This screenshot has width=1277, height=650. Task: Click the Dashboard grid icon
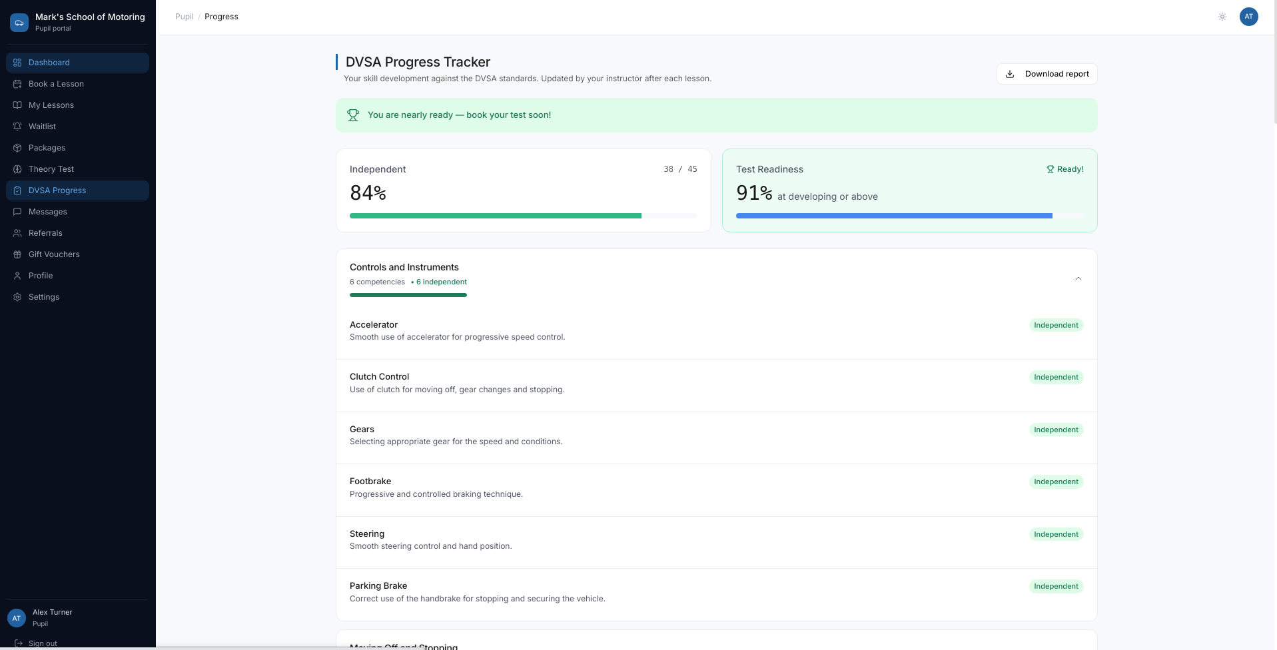click(17, 63)
